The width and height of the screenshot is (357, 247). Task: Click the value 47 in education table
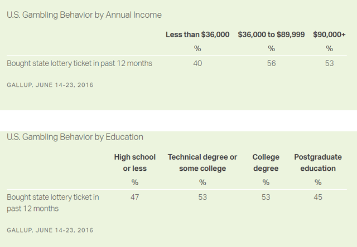[135, 197]
